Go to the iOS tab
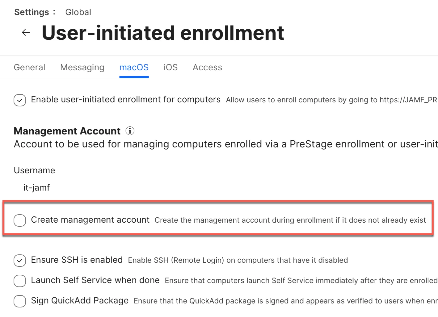 tap(171, 67)
